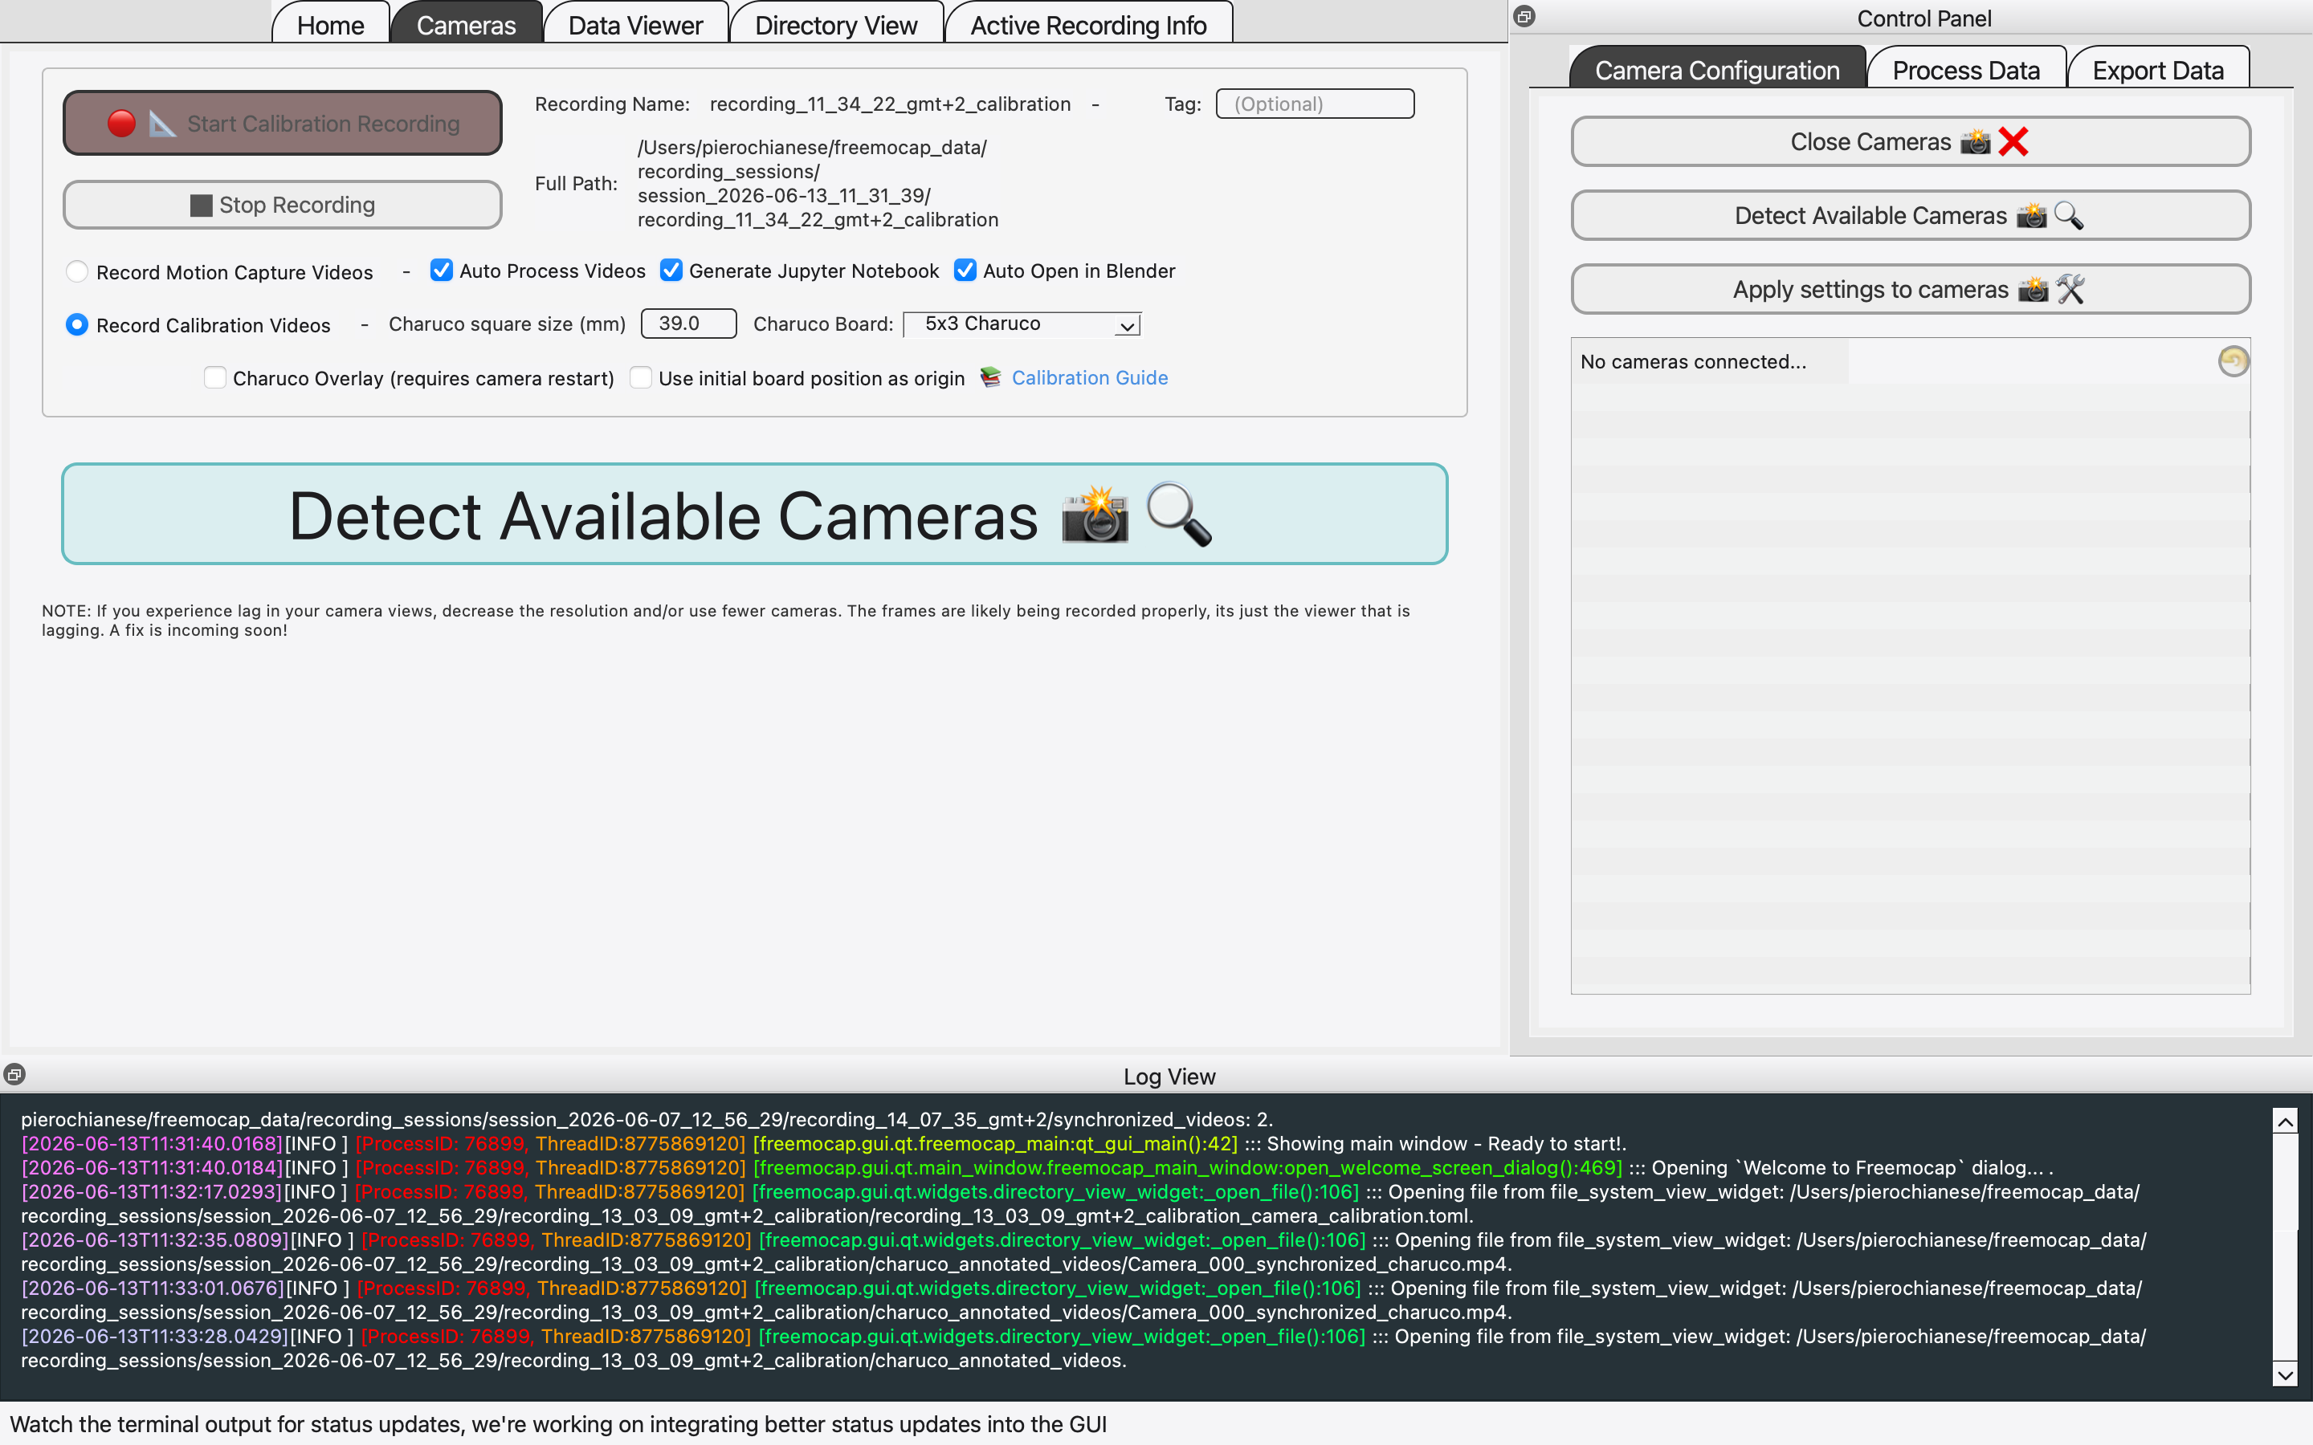This screenshot has width=2313, height=1445.
Task: Click tools icon on Apply settings button
Action: pos(2070,289)
